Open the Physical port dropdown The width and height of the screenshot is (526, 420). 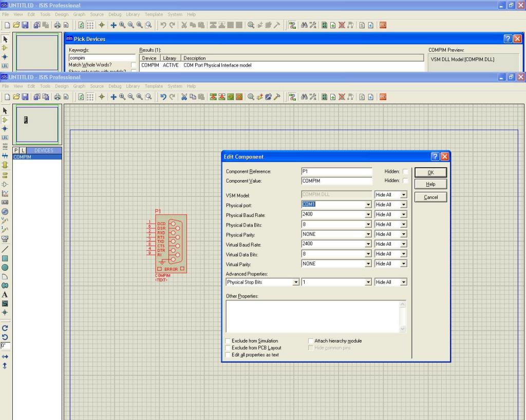pos(368,205)
